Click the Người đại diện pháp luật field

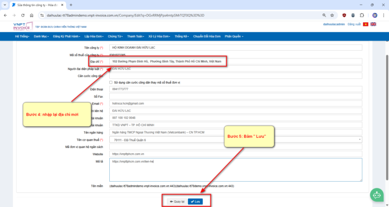click(236, 69)
